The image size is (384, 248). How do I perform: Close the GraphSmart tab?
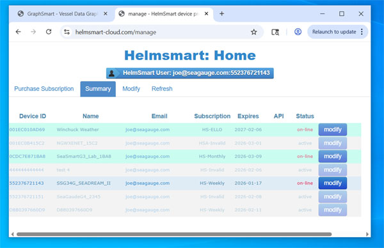pos(106,13)
